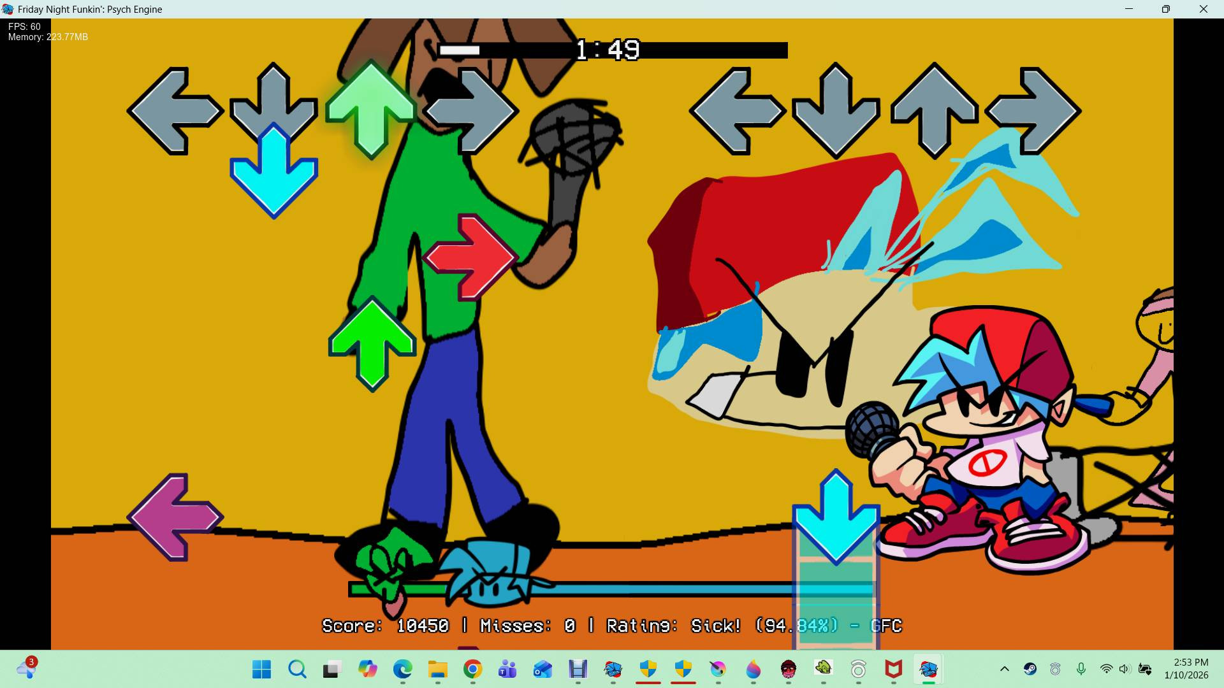
Task: Open Microsoft Teams from the taskbar
Action: 507,670
